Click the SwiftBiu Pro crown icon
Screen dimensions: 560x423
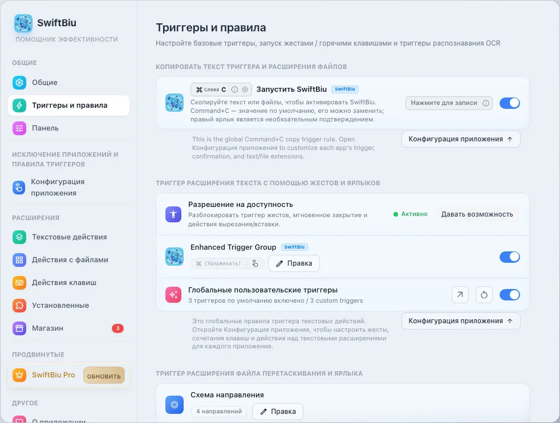19,375
